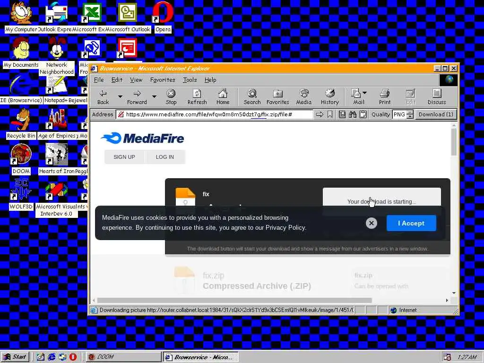Open the File menu
The height and width of the screenshot is (363, 484).
coord(99,80)
